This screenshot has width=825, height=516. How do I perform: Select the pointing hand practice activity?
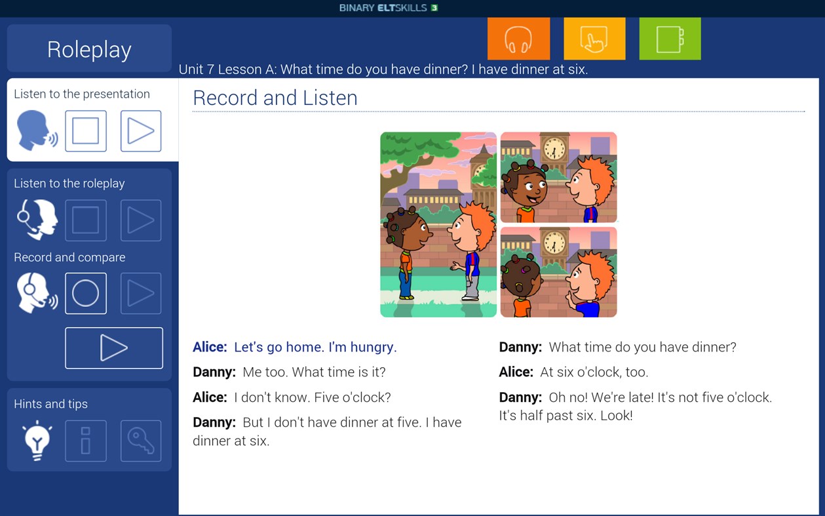pos(594,39)
